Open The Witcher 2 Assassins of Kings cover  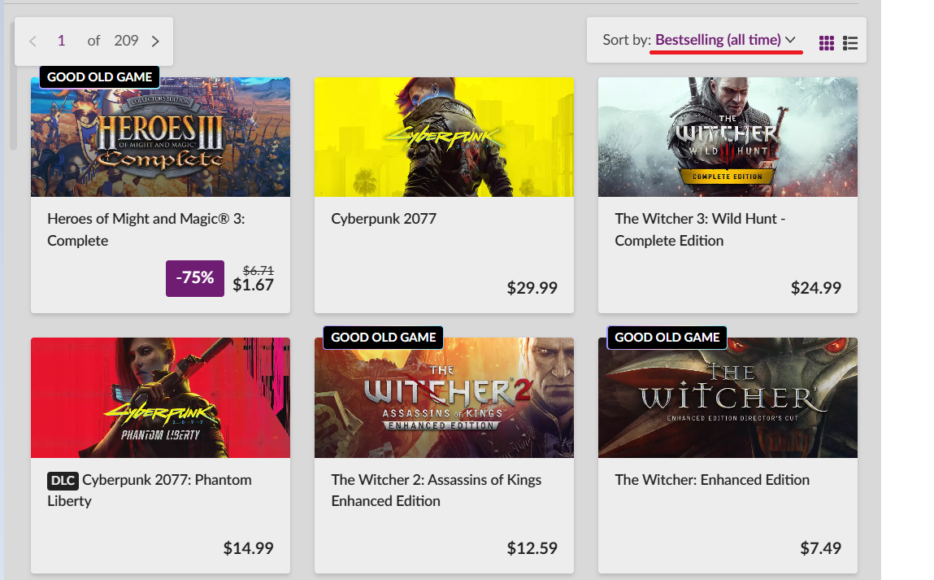tap(444, 398)
